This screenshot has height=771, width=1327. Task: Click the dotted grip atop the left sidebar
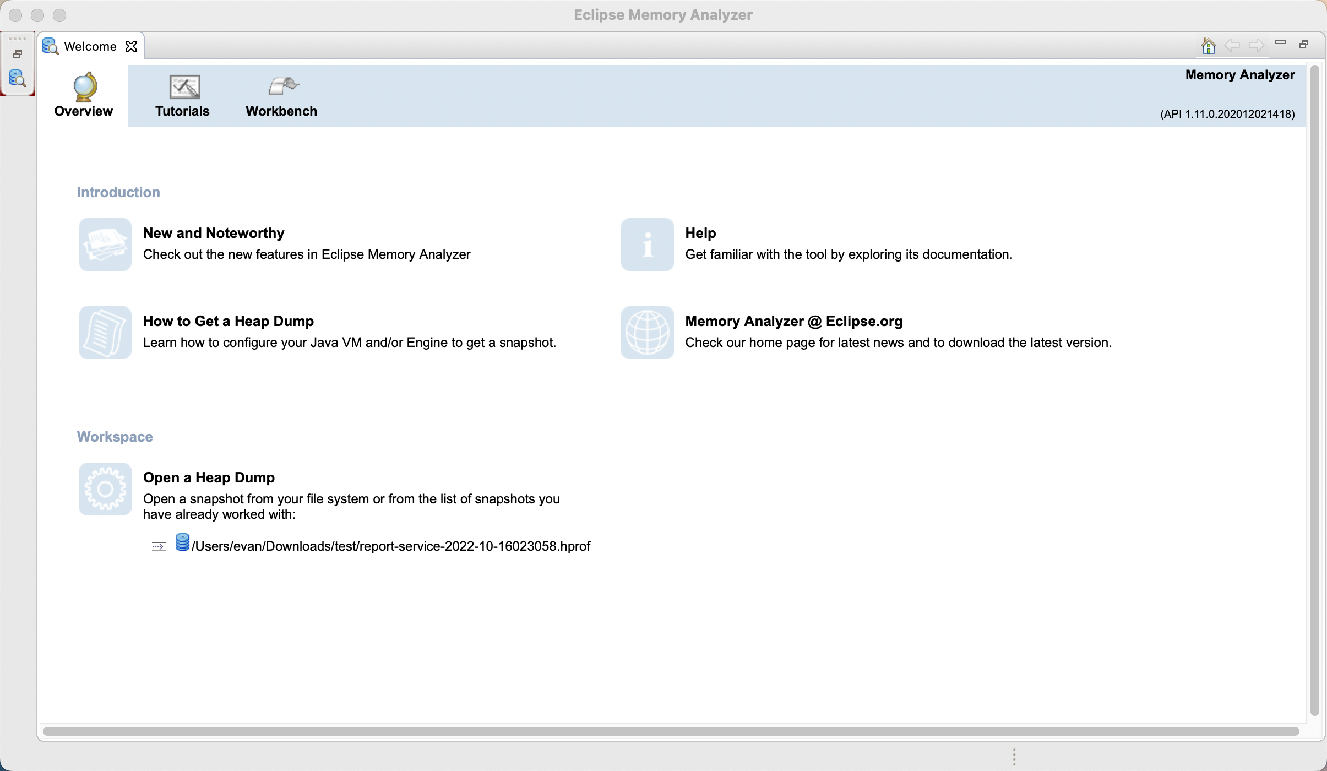click(18, 39)
